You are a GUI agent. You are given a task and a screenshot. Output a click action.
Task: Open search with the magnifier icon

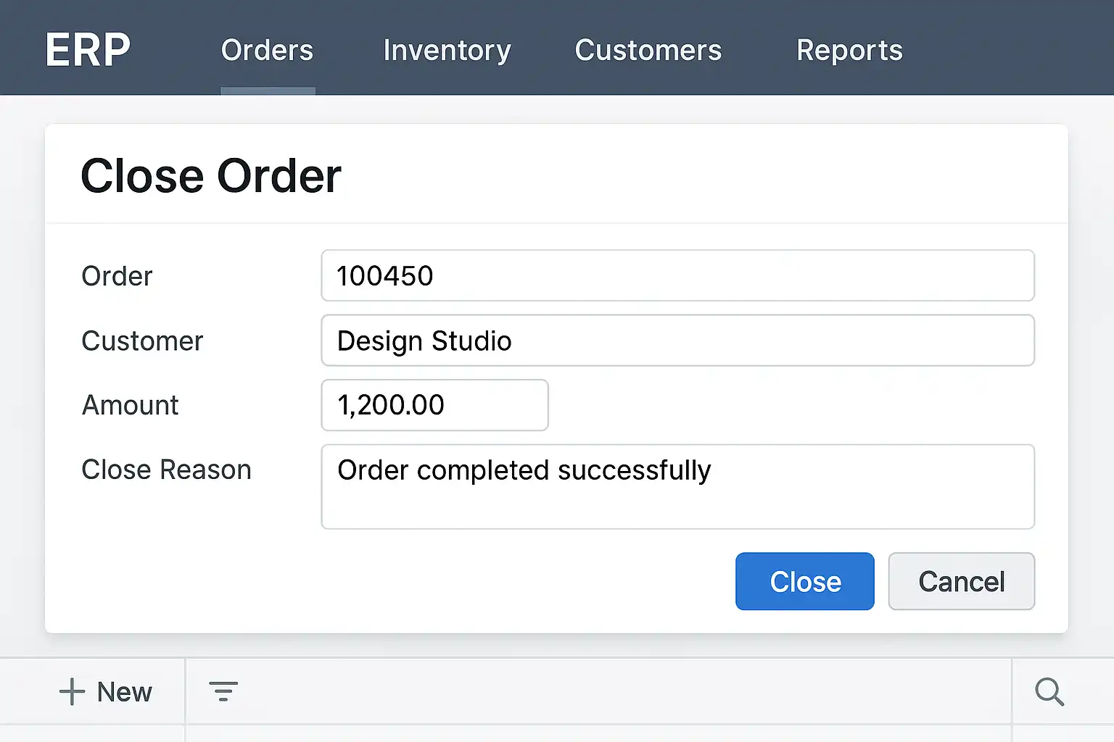[1049, 692]
